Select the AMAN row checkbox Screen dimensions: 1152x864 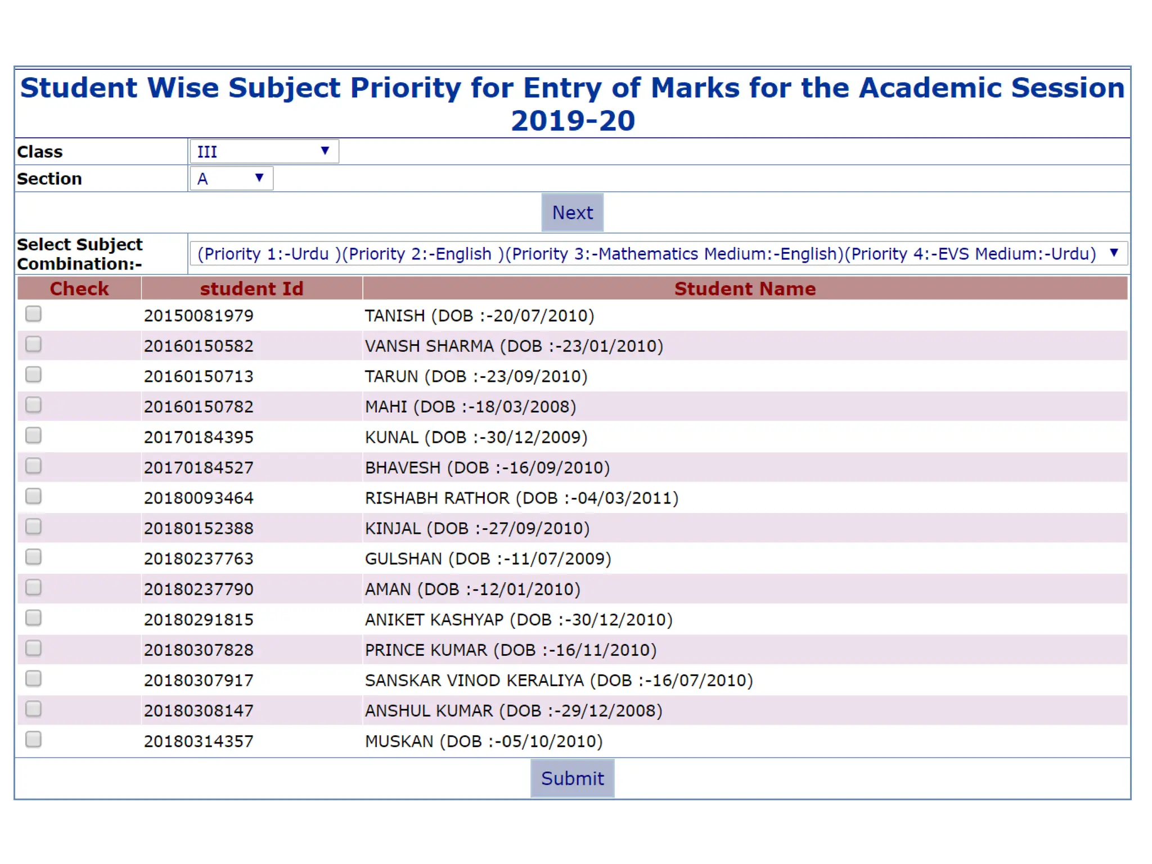coord(33,587)
